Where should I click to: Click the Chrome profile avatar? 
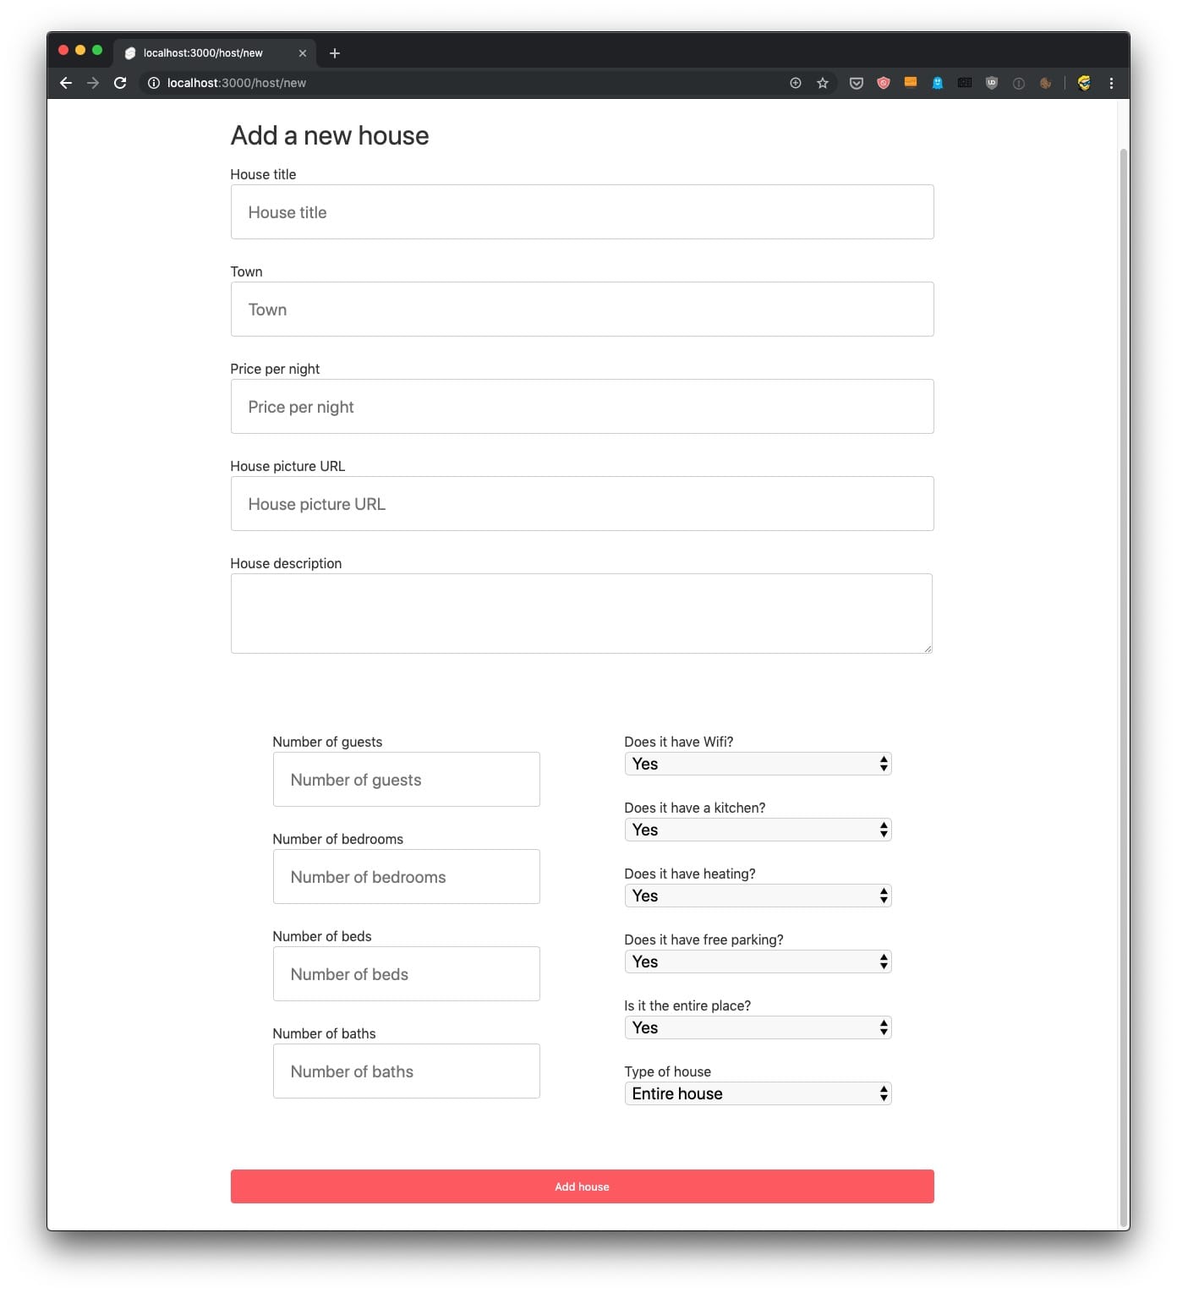1084,83
